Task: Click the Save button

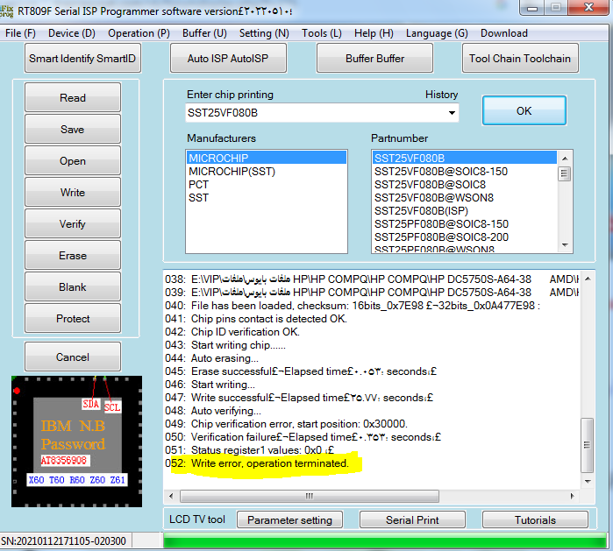Action: point(73,129)
